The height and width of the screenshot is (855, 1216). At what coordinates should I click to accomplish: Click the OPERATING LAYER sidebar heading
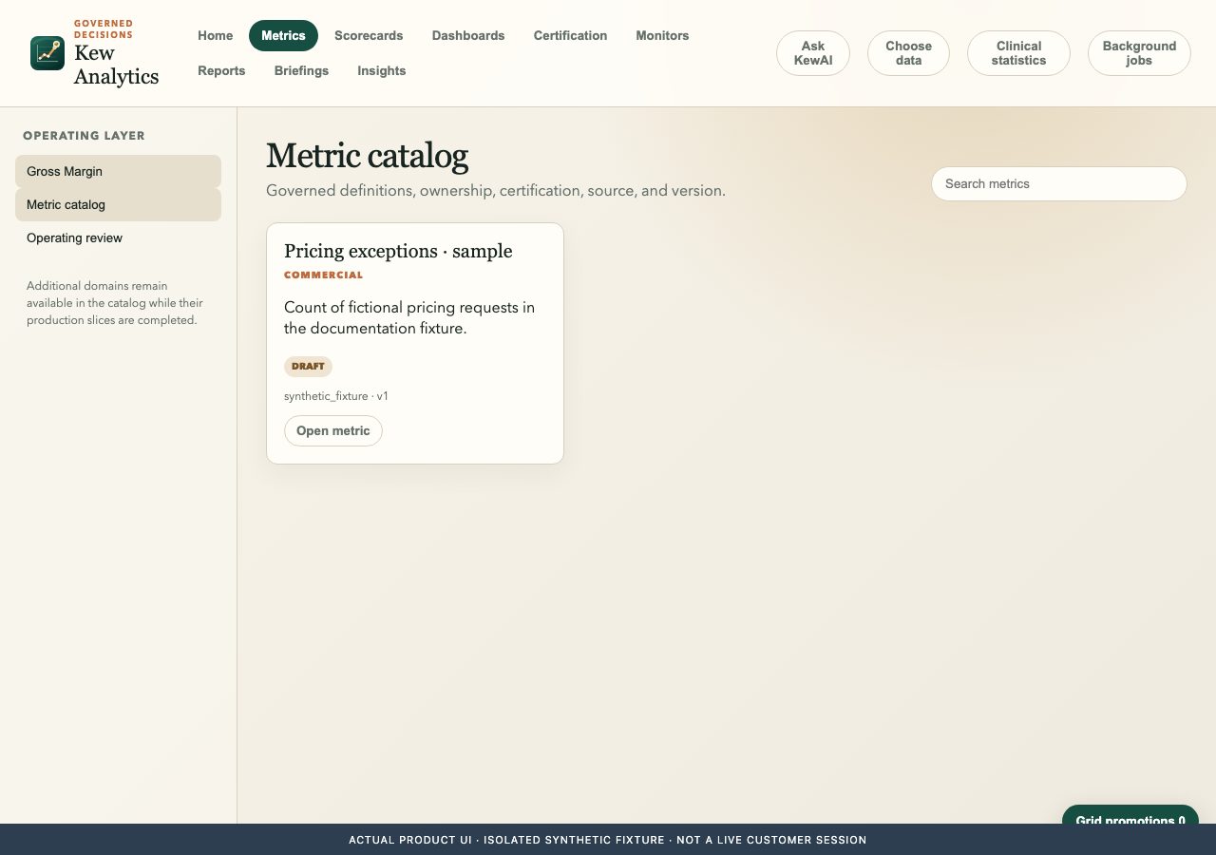coord(85,136)
